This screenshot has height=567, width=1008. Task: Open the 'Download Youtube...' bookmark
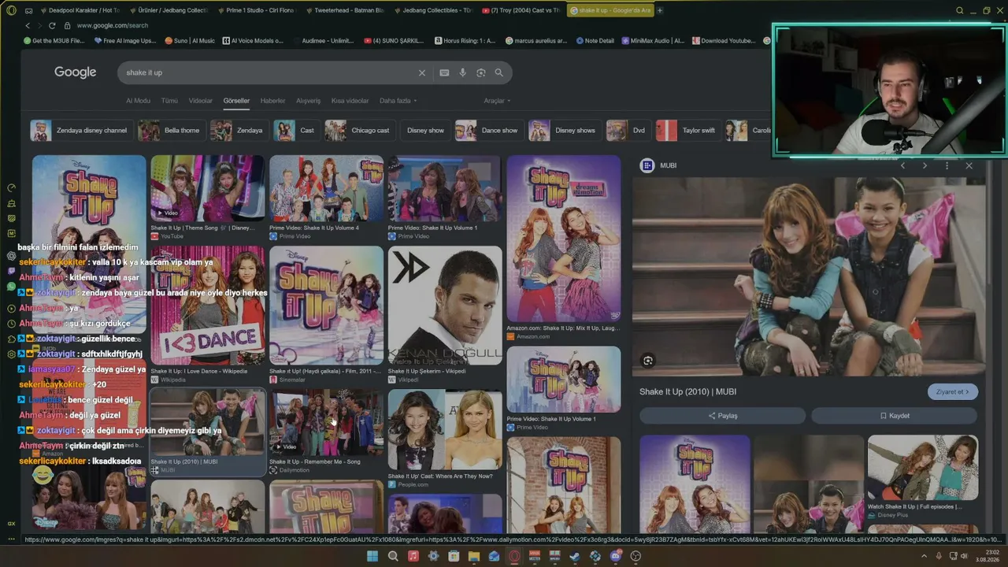(723, 41)
